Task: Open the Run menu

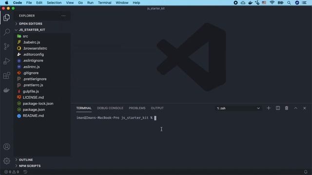Action: [x=90, y=3]
